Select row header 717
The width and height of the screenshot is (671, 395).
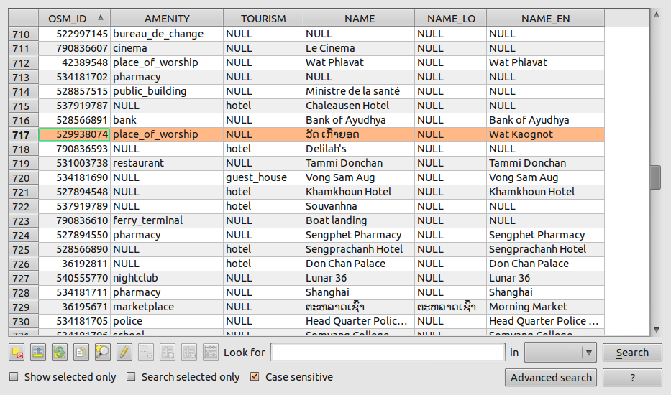click(x=24, y=135)
